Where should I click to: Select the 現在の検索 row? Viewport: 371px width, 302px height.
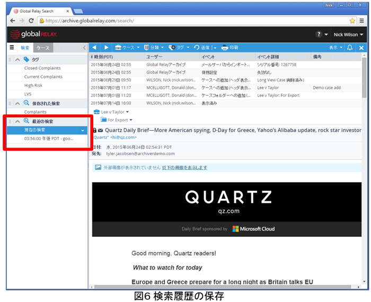point(47,130)
